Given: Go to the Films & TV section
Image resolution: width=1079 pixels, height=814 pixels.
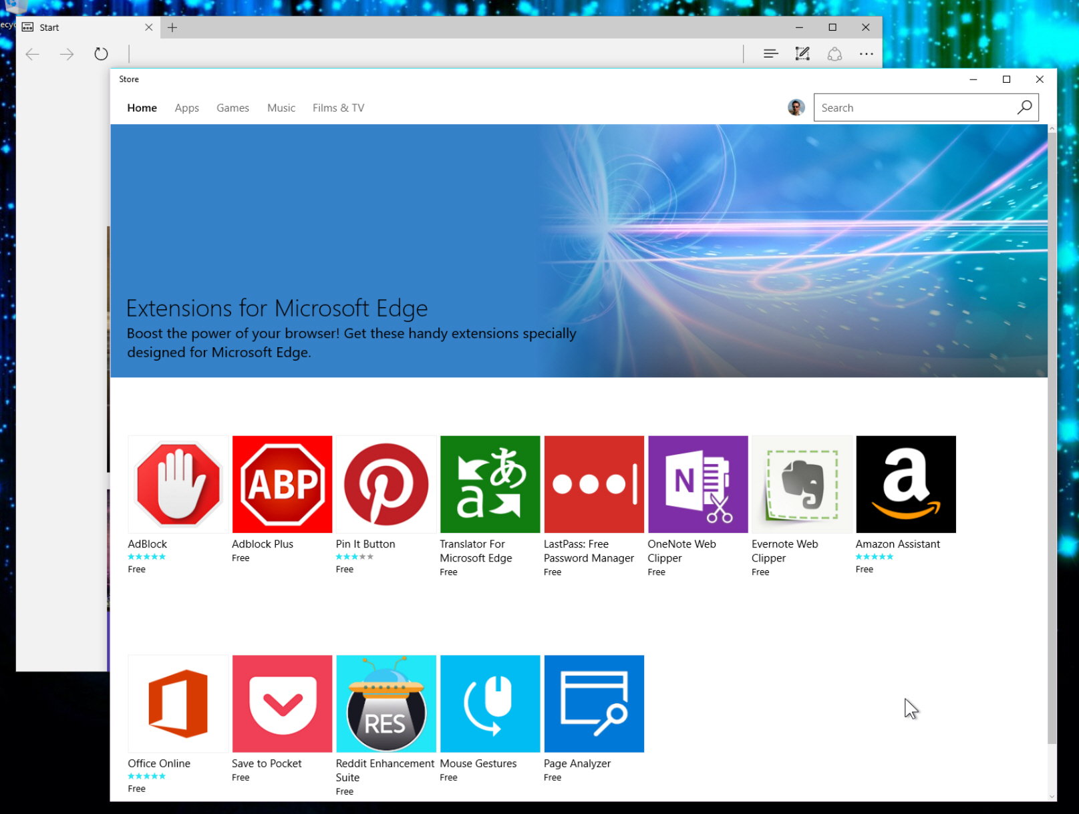Looking at the screenshot, I should (339, 108).
